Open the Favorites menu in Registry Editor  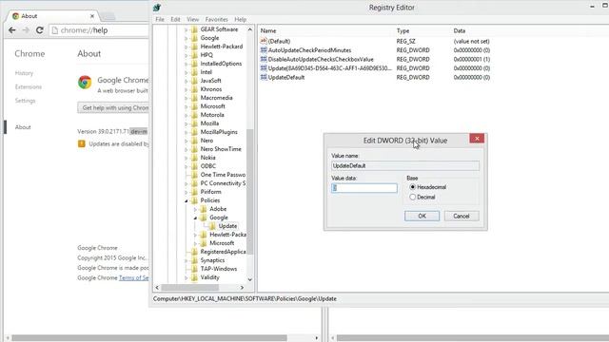[x=216, y=19]
